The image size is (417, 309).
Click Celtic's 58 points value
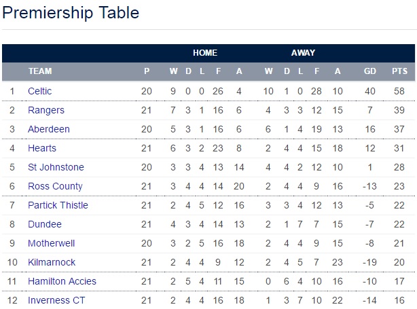pyautogui.click(x=400, y=91)
